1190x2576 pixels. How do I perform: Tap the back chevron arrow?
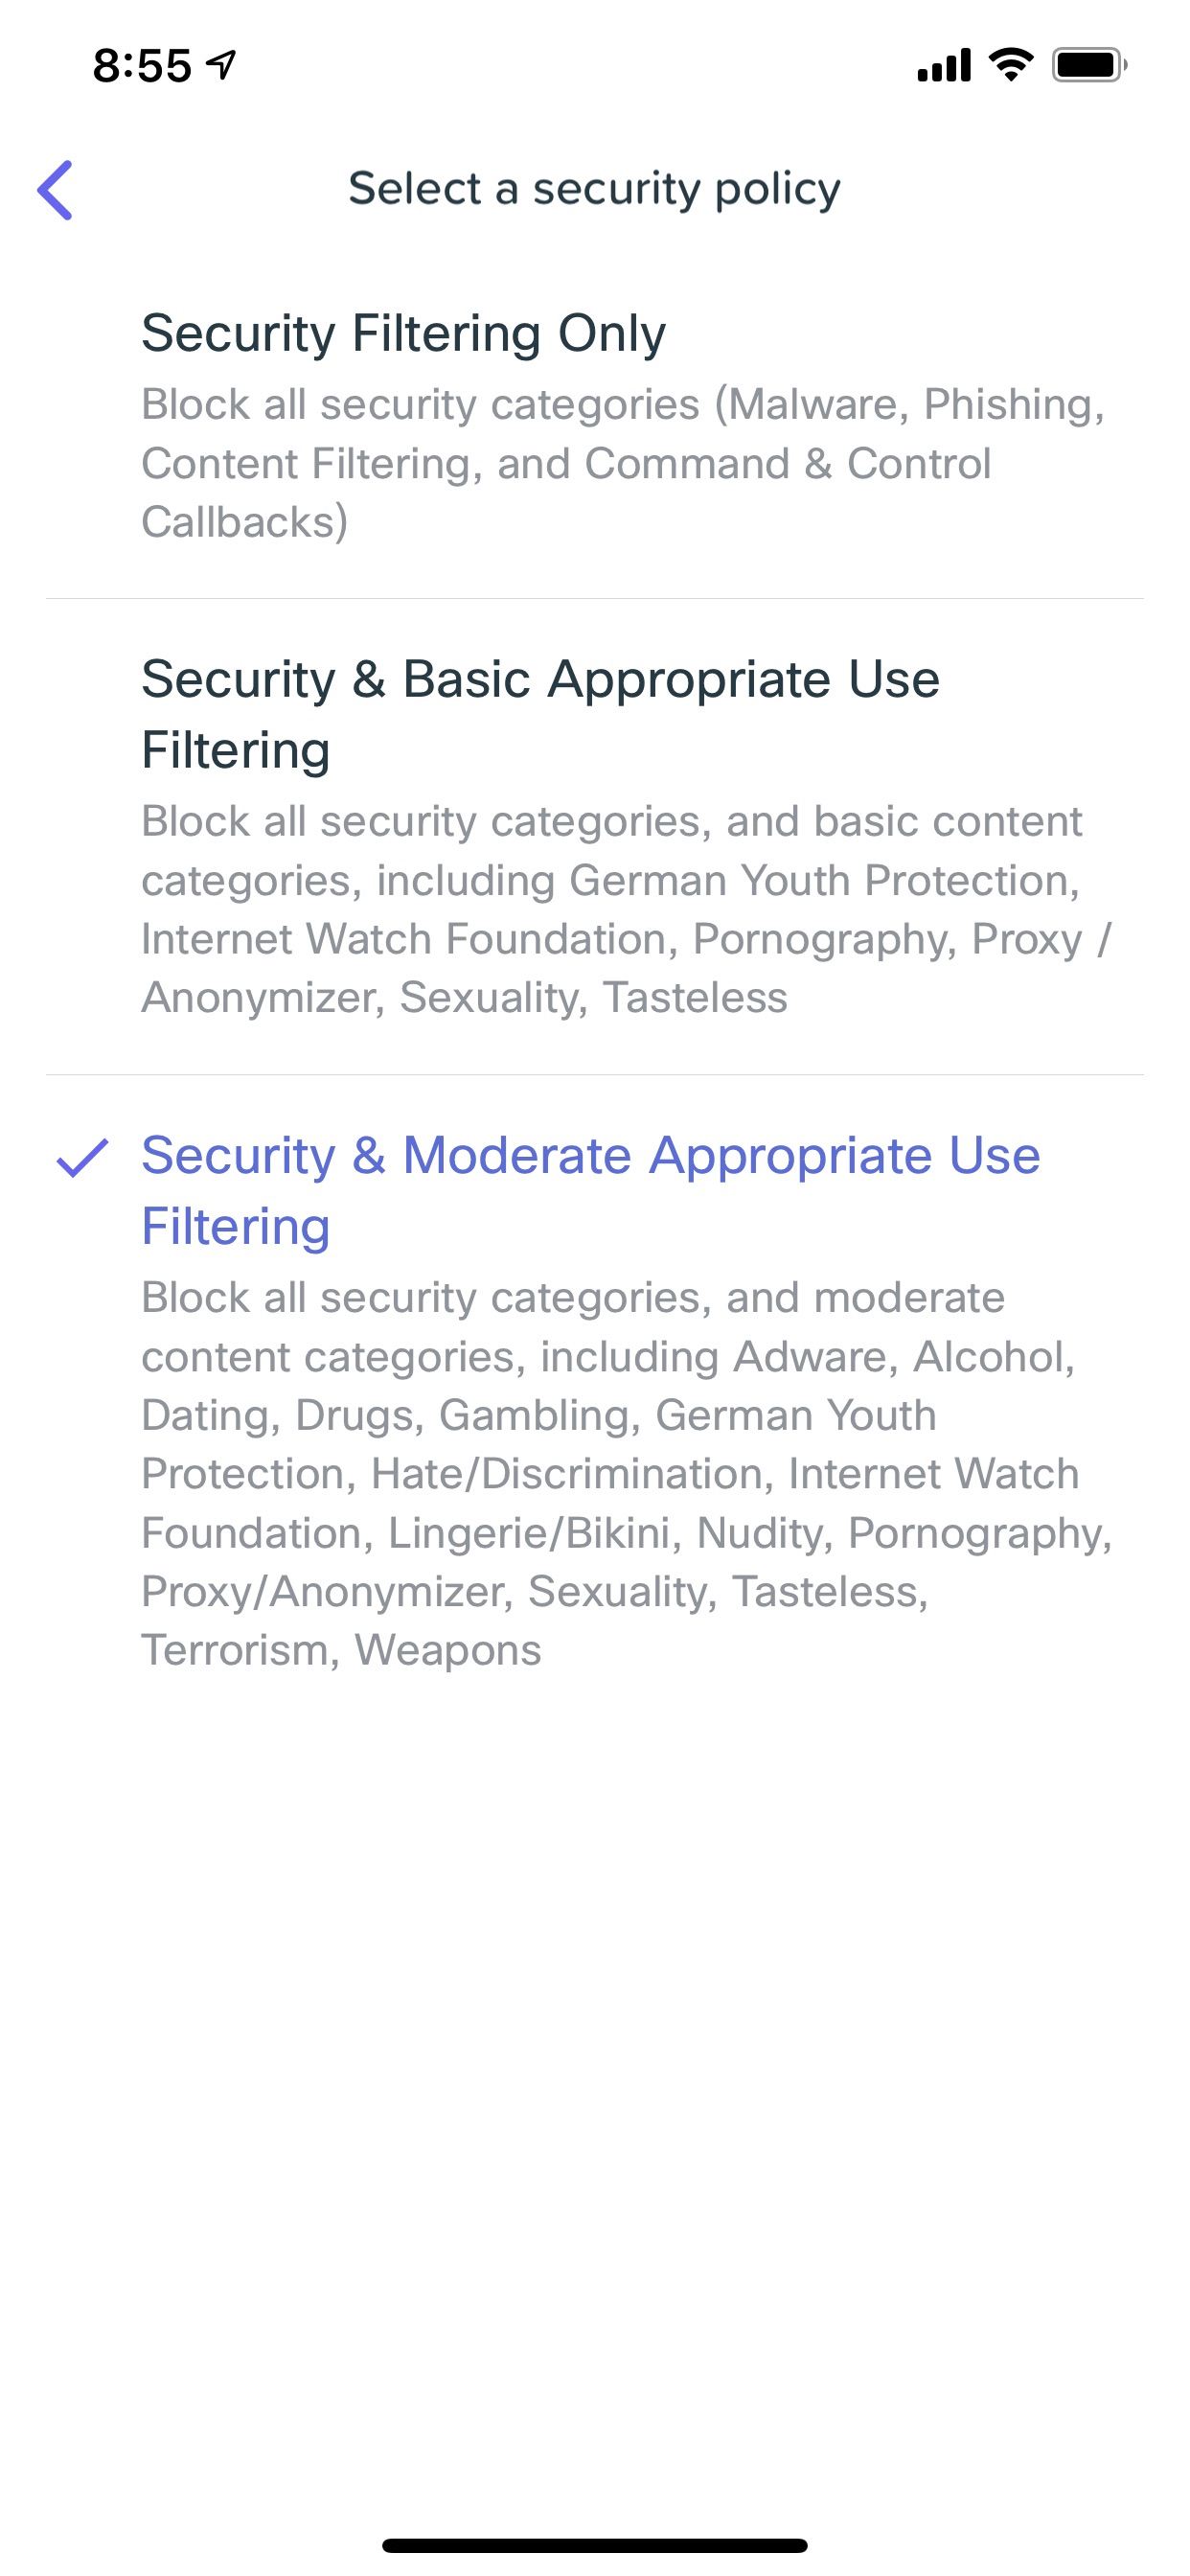click(55, 189)
